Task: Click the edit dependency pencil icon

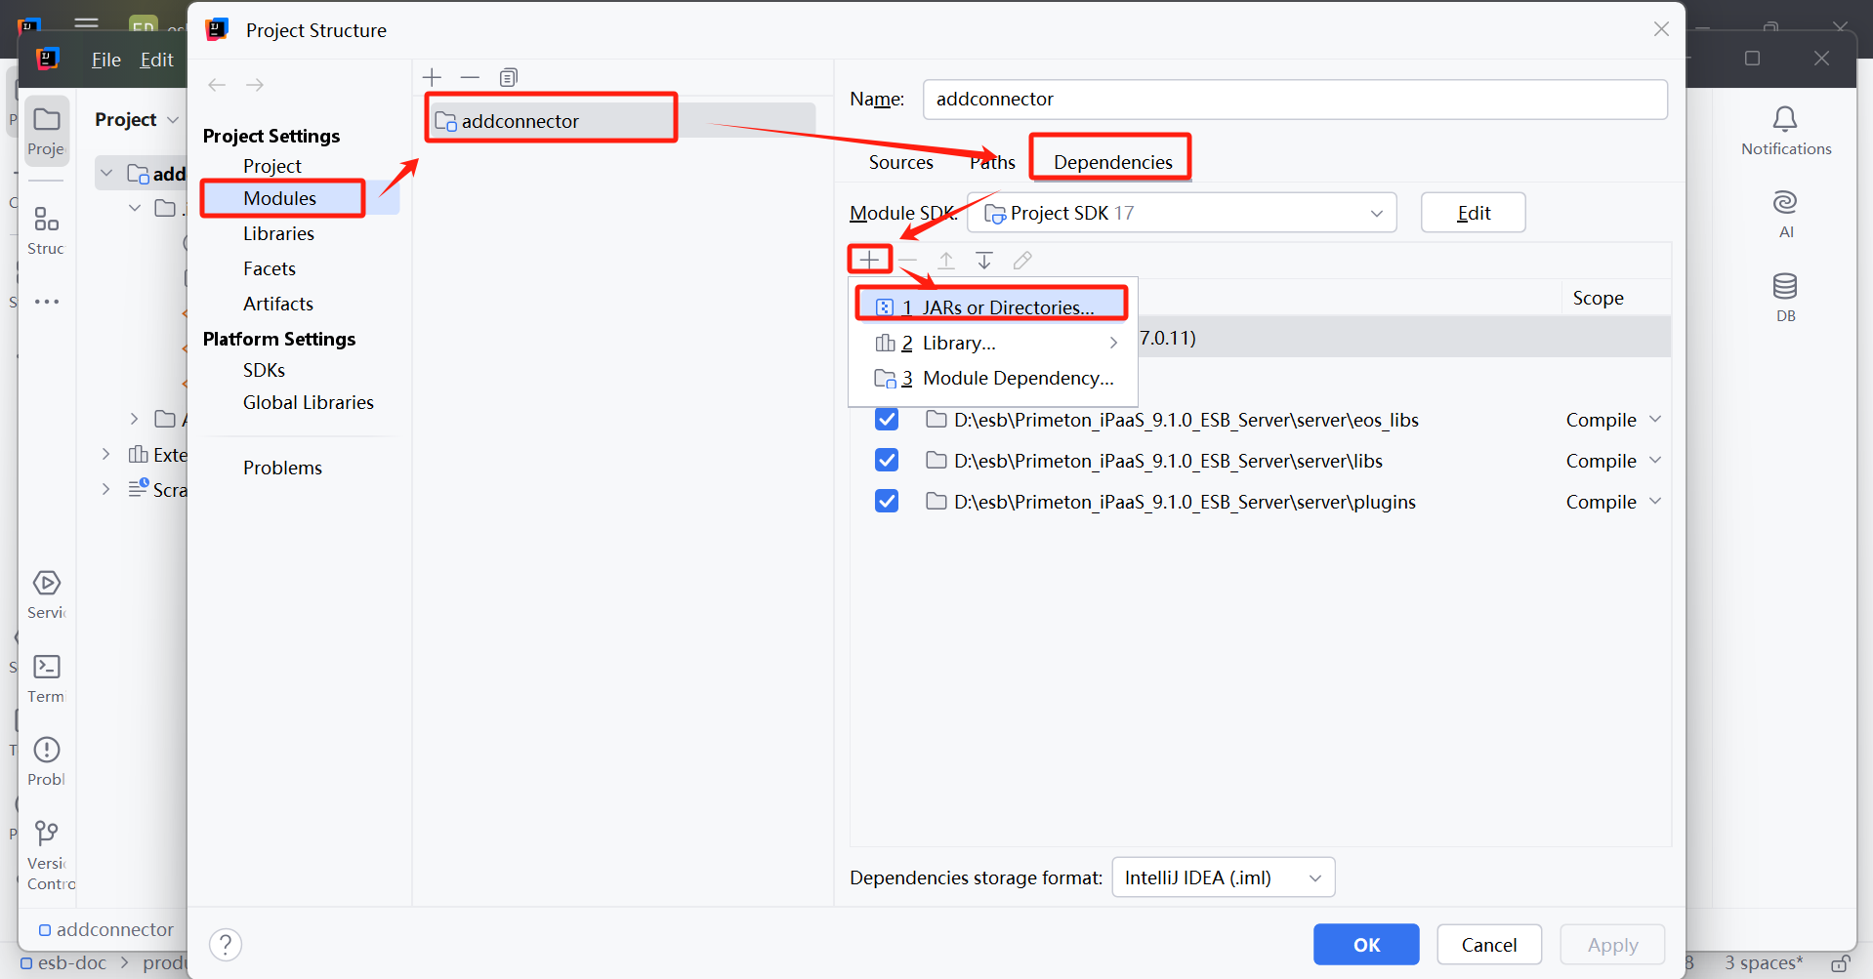Action: 1022,261
